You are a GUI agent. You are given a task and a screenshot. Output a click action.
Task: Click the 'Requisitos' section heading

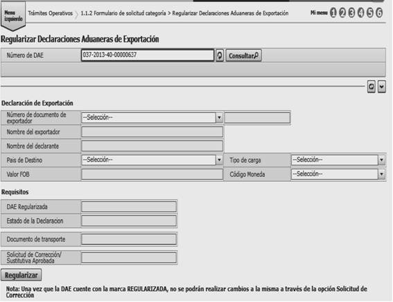pyautogui.click(x=15, y=192)
